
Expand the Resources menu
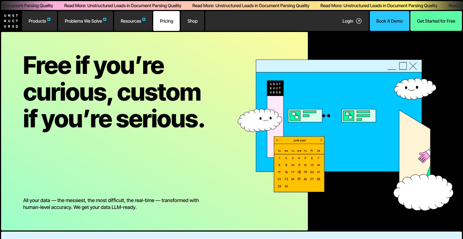pos(133,21)
